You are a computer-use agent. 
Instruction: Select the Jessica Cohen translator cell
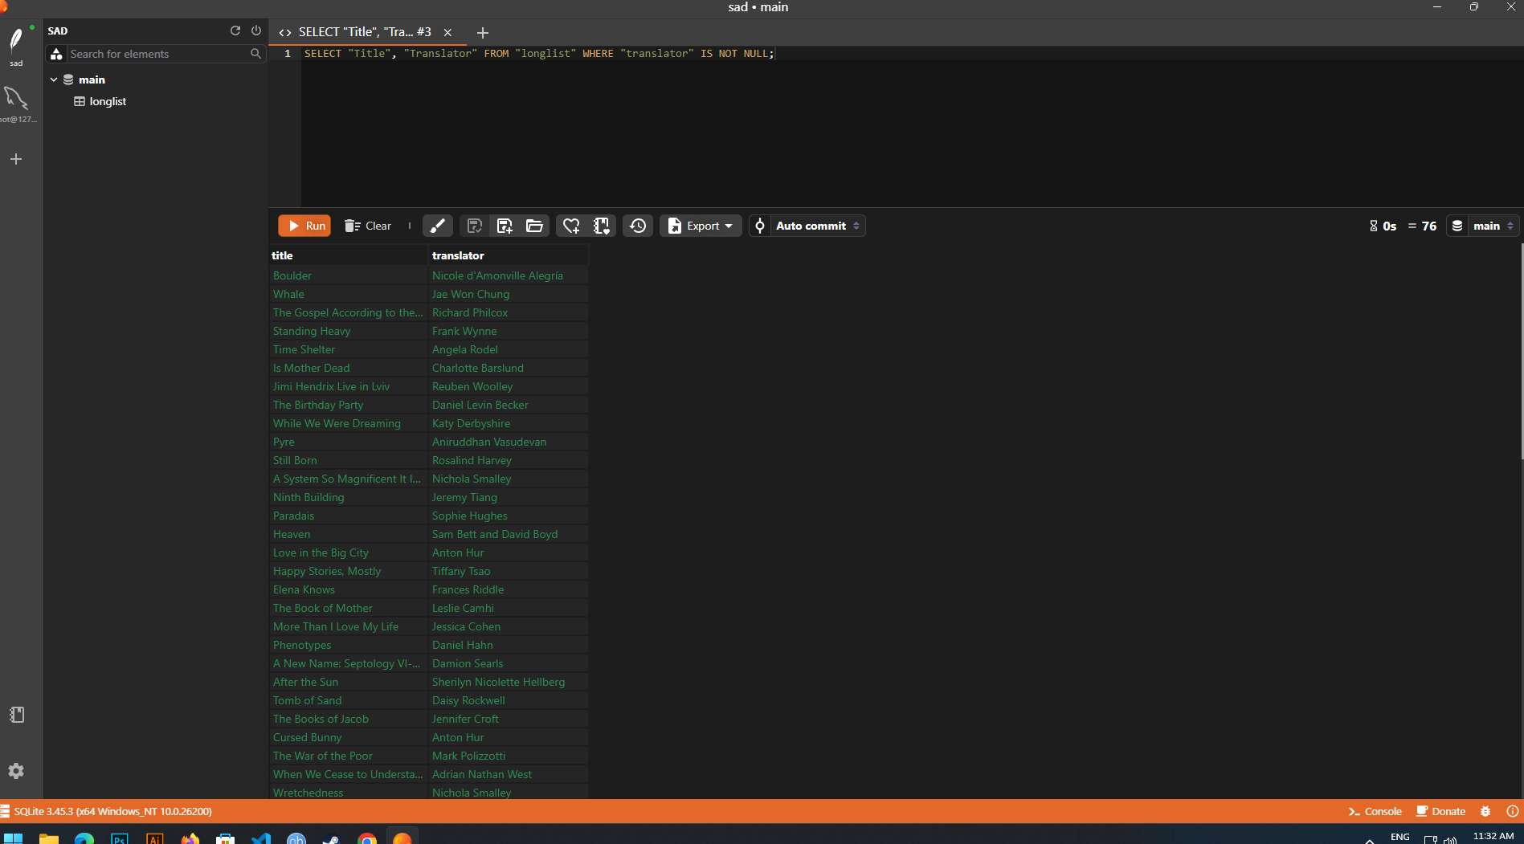509,626
